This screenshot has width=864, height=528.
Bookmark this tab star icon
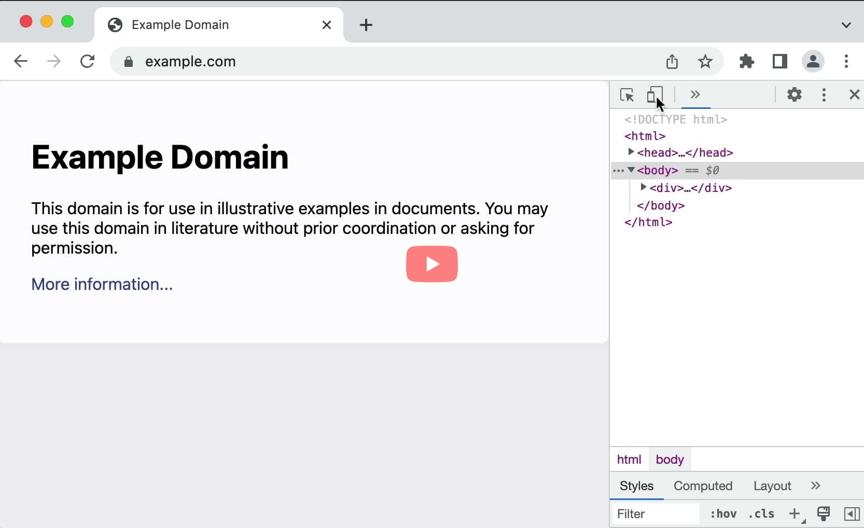pyautogui.click(x=705, y=62)
